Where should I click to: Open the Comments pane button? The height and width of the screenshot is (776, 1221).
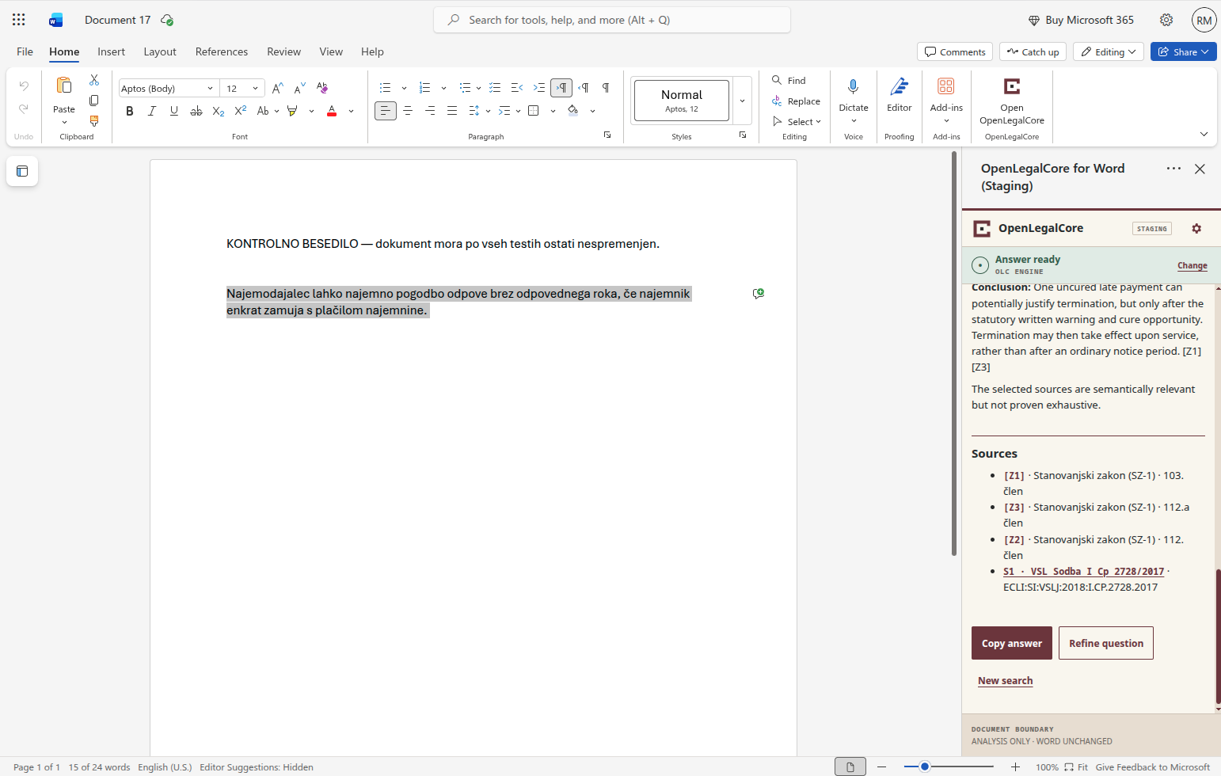pos(955,51)
